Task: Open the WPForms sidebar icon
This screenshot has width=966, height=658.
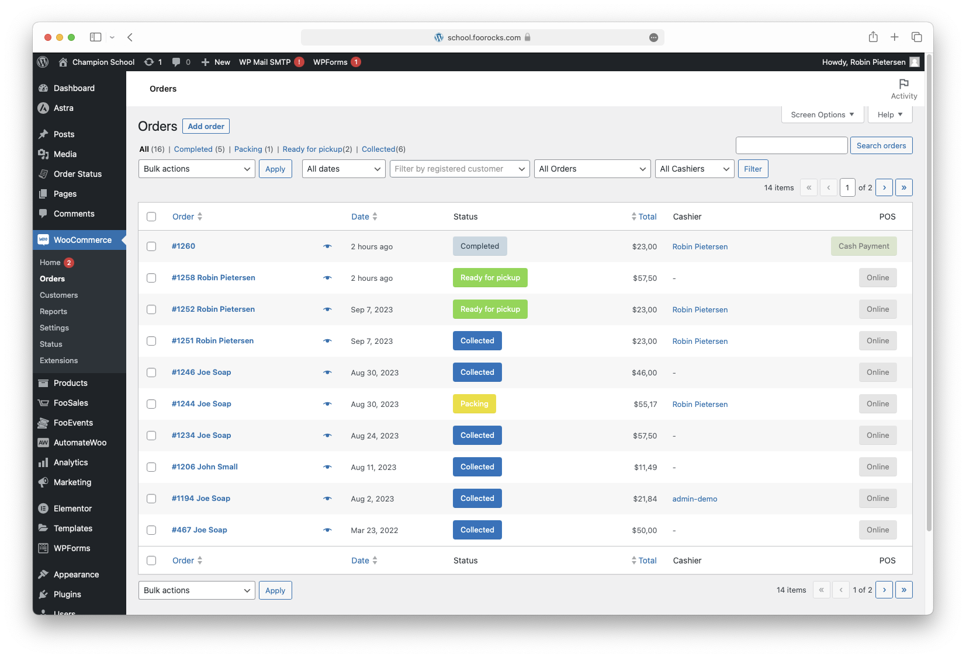Action: (43, 548)
